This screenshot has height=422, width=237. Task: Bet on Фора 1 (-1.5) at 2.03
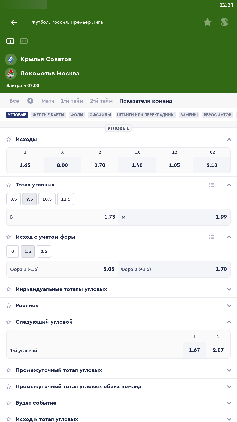coord(62,269)
